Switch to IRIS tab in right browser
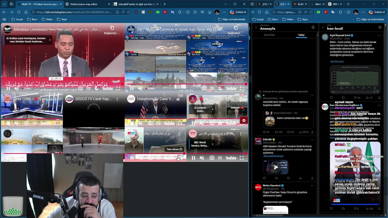The width and height of the screenshot is (388, 218). coord(335,4)
